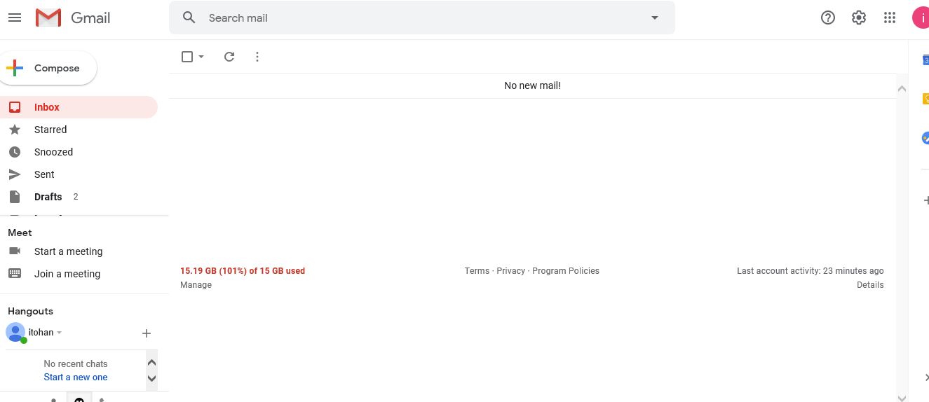
Task: Open the main menu hamburger icon
Action: pos(15,18)
